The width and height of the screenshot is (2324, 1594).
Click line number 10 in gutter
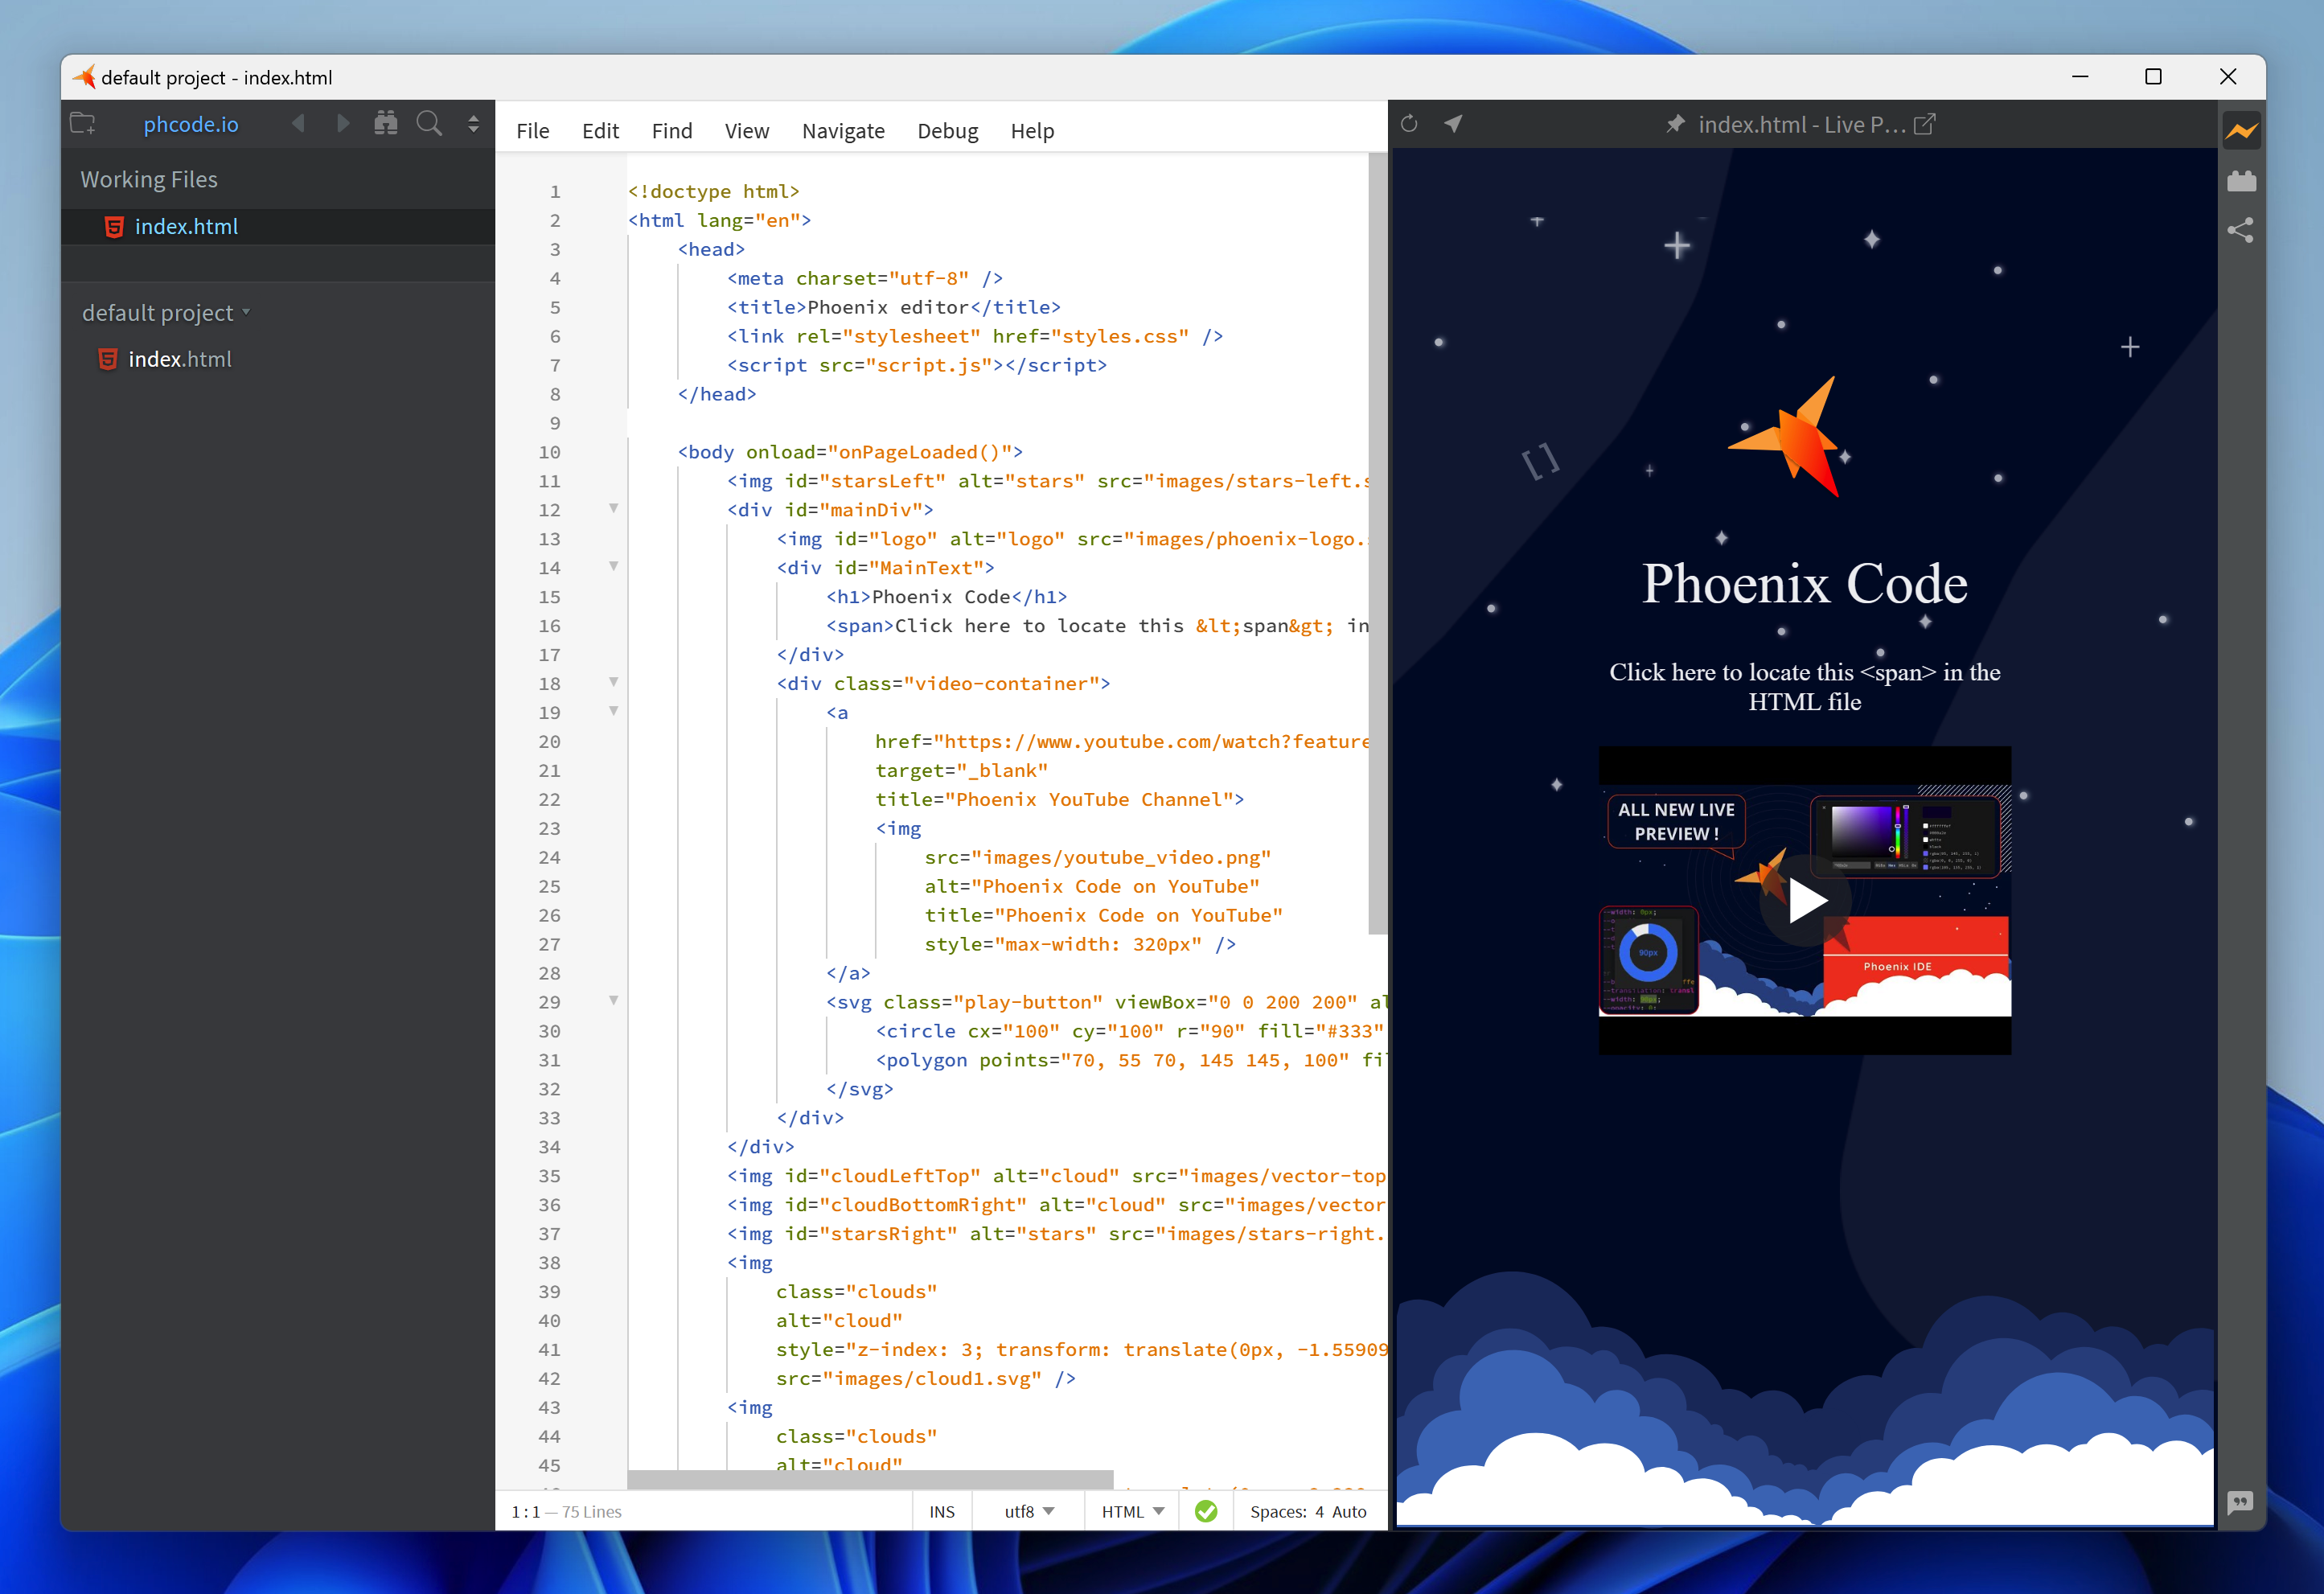[549, 452]
